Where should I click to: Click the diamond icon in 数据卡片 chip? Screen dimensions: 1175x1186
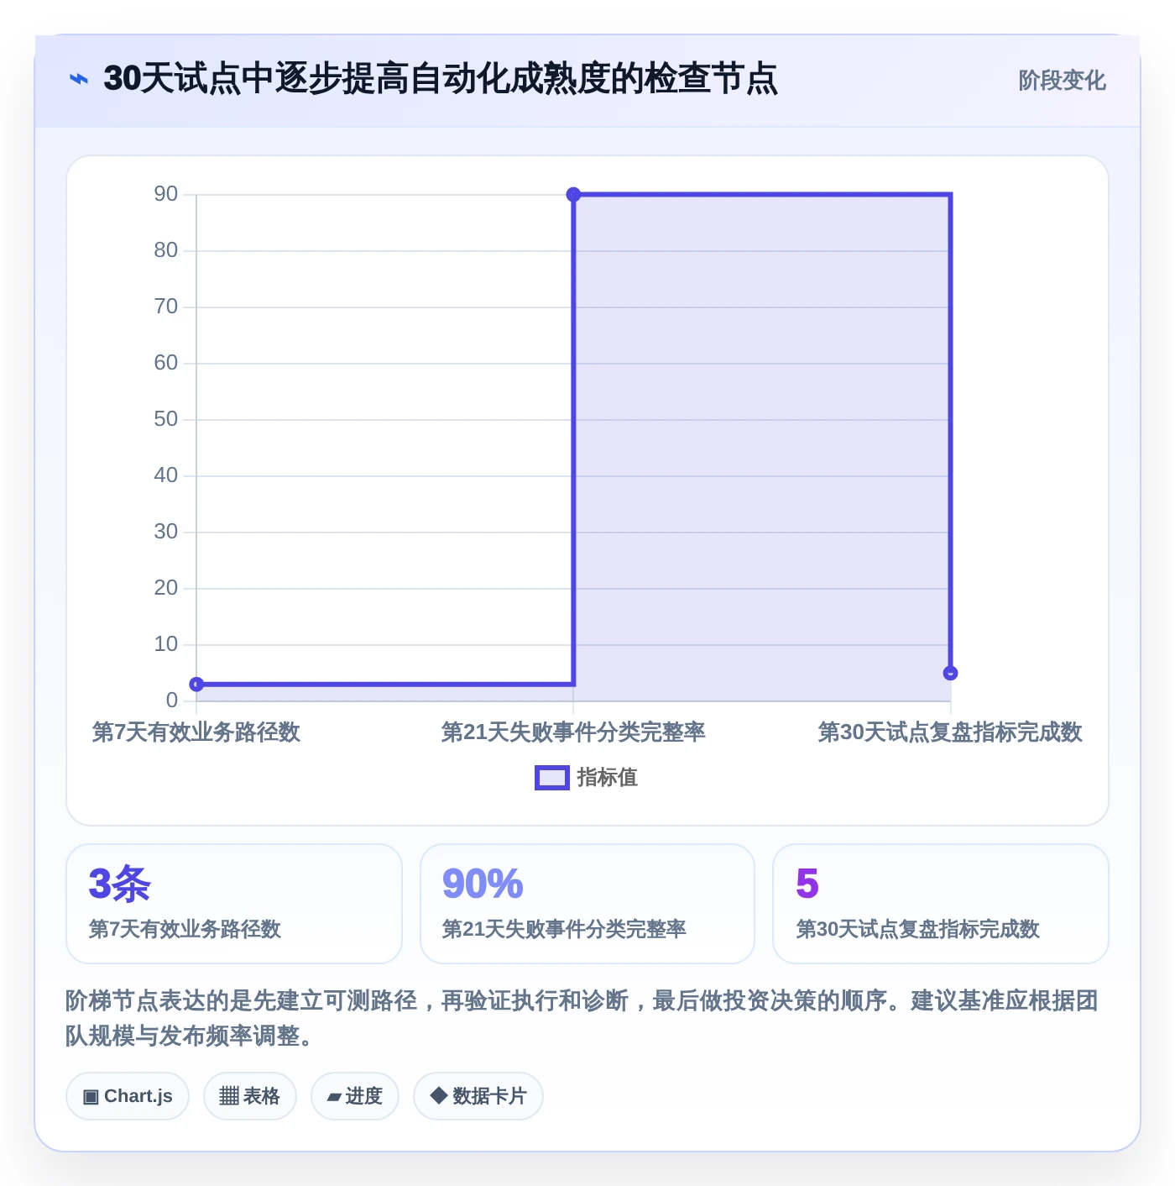(x=438, y=1095)
